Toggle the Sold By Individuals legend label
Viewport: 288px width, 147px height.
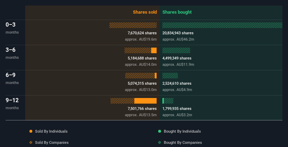(51, 131)
